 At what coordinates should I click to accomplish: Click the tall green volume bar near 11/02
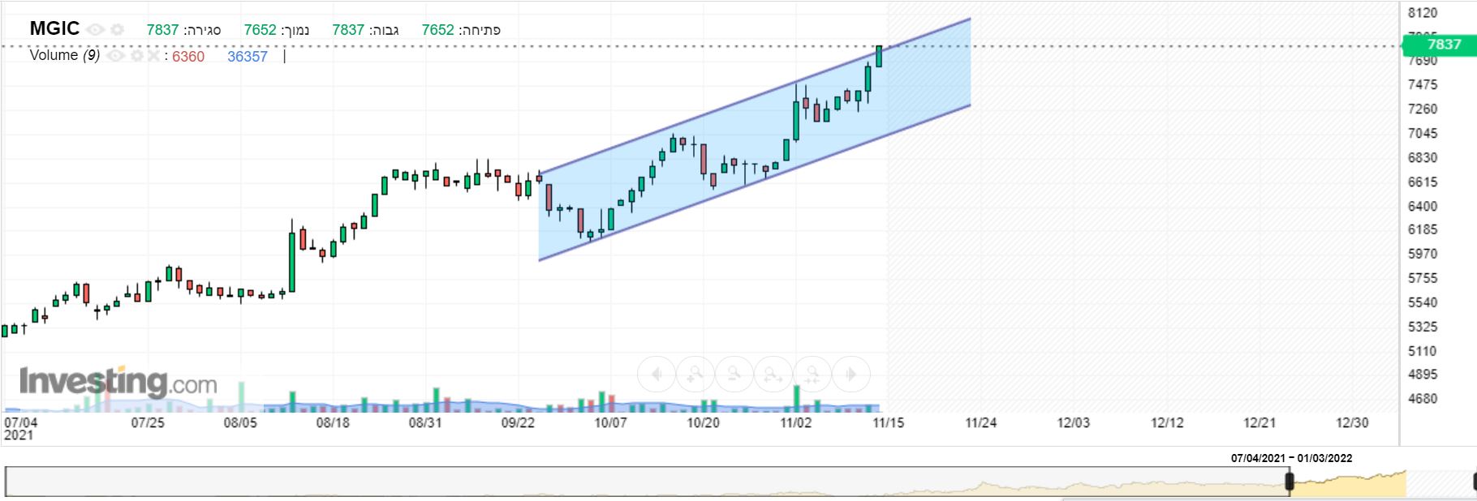click(x=797, y=399)
